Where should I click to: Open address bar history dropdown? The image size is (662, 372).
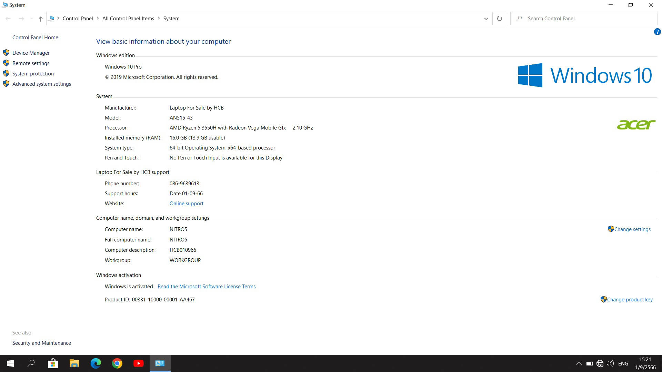486,19
